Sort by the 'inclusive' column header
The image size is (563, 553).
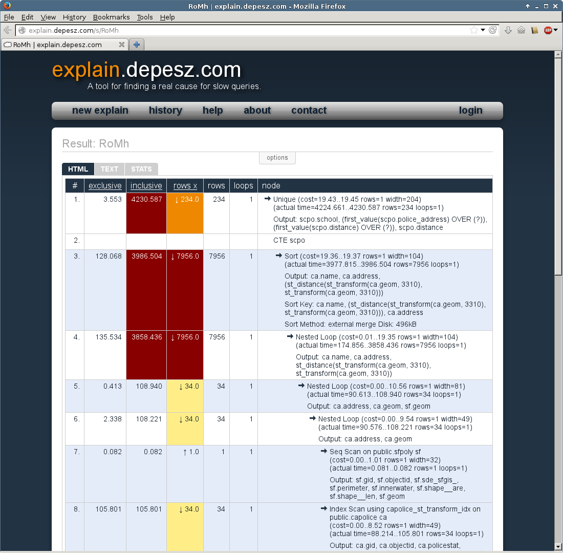(146, 186)
